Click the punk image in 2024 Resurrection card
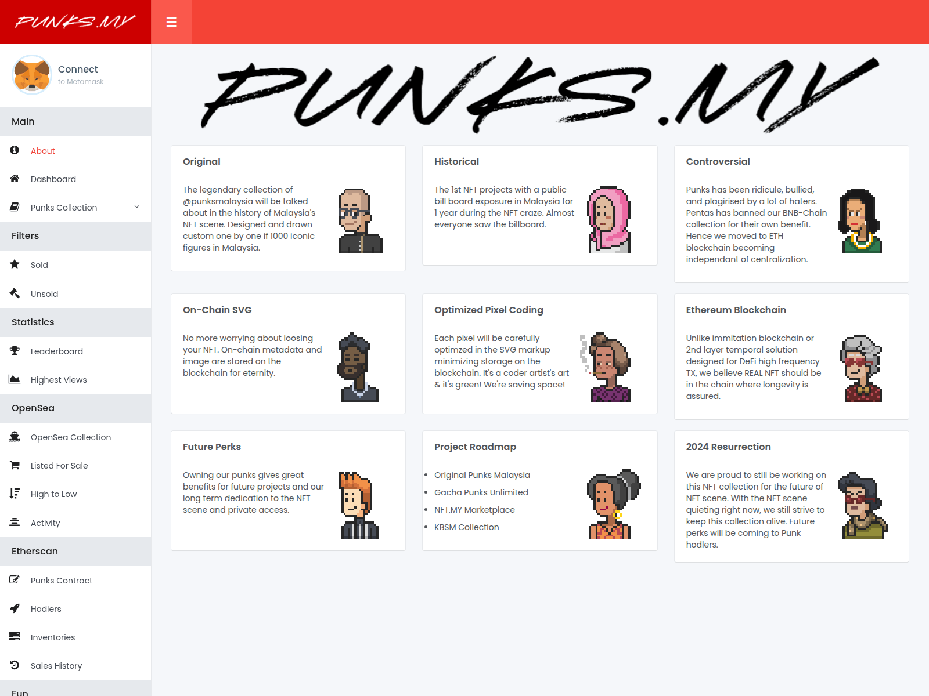This screenshot has height=696, width=929. [x=863, y=505]
